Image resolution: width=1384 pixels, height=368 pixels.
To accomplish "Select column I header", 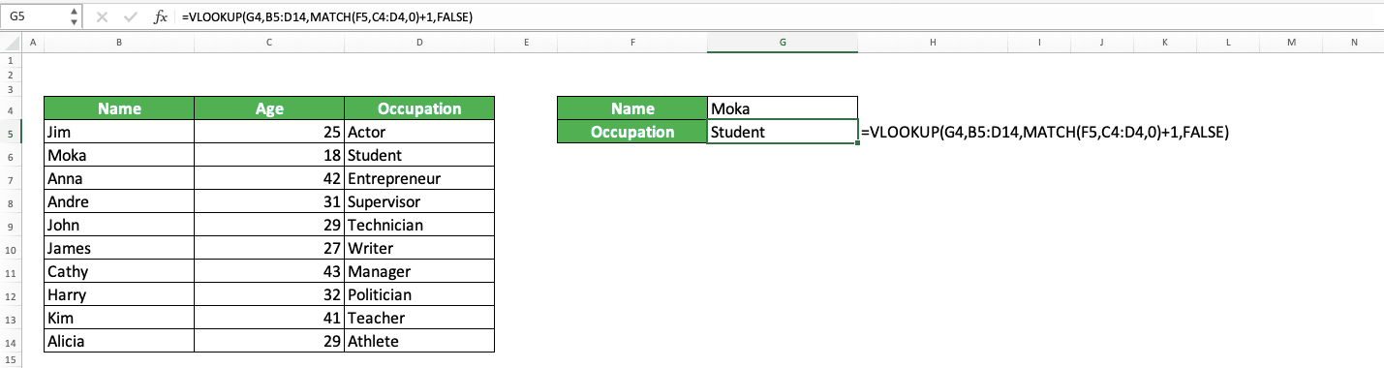I will tap(1039, 43).
